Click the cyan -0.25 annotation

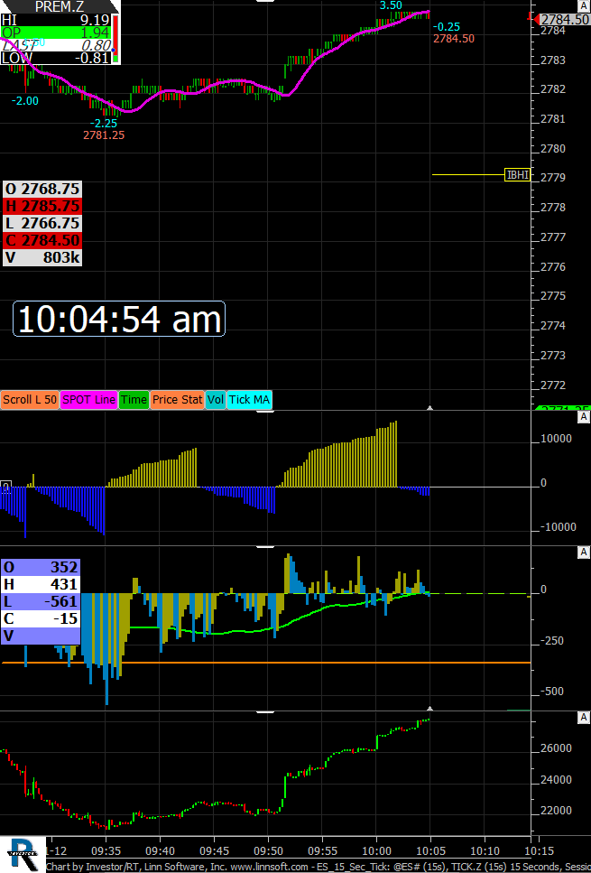447,27
